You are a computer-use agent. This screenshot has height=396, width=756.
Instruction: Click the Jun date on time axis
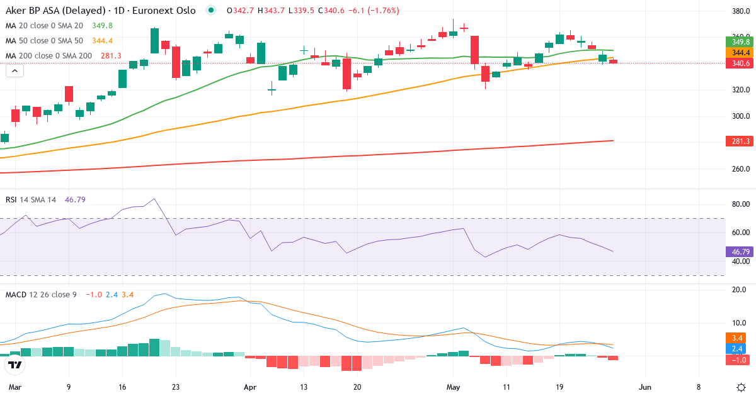(x=645, y=386)
